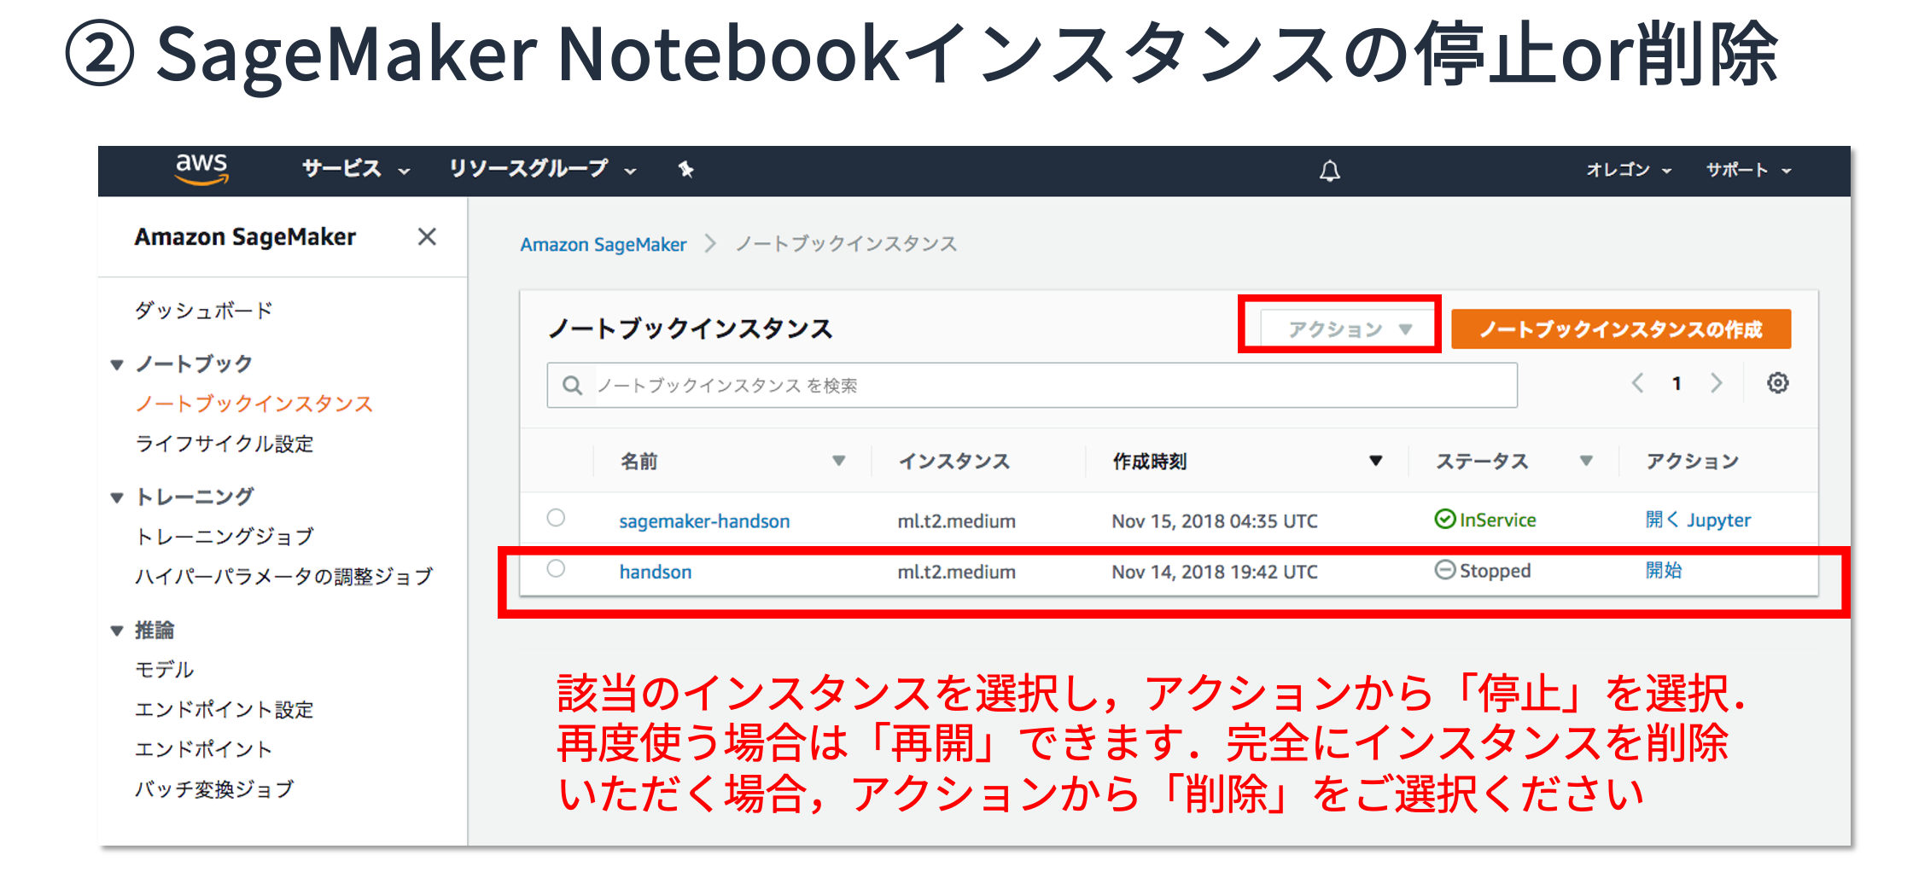This screenshot has height=884, width=1907.
Task: Click the AWS logo
Action: tap(201, 169)
